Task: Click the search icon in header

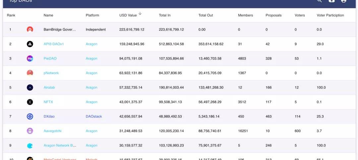Action: (x=319, y=1)
